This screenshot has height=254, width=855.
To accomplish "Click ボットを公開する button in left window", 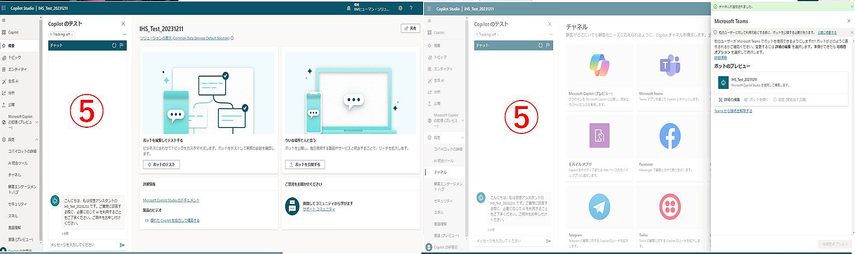I will click(x=305, y=165).
